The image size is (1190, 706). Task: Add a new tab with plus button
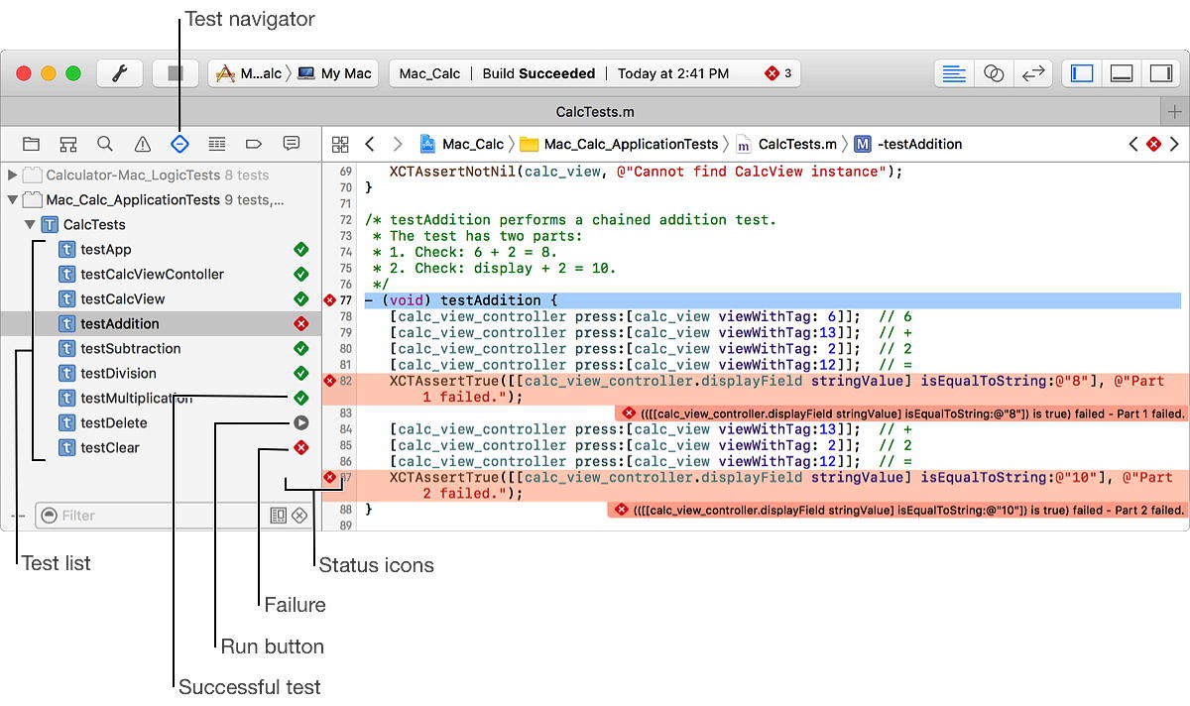[1175, 112]
